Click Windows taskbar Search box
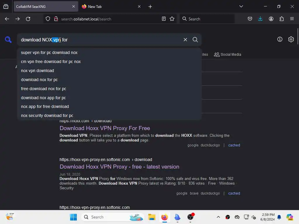This screenshot has width=299, height=224. click(x=112, y=217)
